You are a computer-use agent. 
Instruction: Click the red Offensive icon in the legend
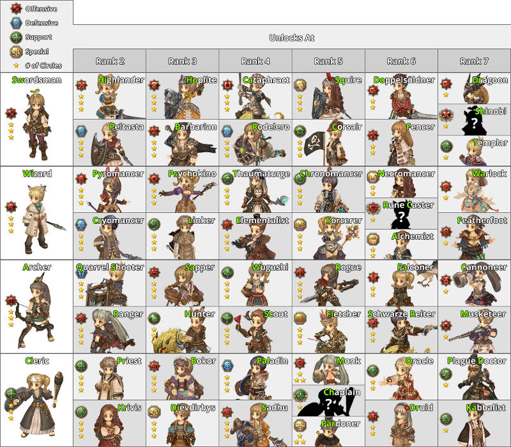[x=16, y=8]
